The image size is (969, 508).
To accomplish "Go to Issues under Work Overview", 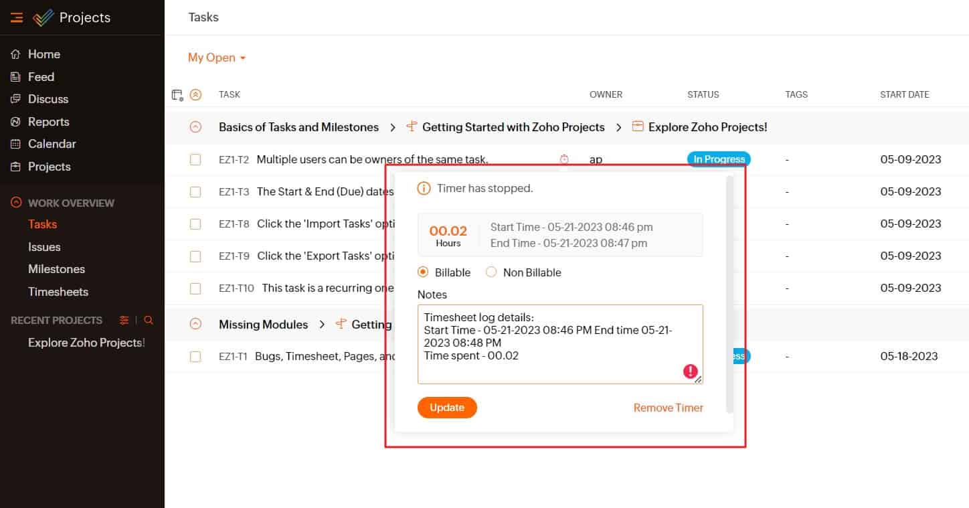I will coord(44,247).
